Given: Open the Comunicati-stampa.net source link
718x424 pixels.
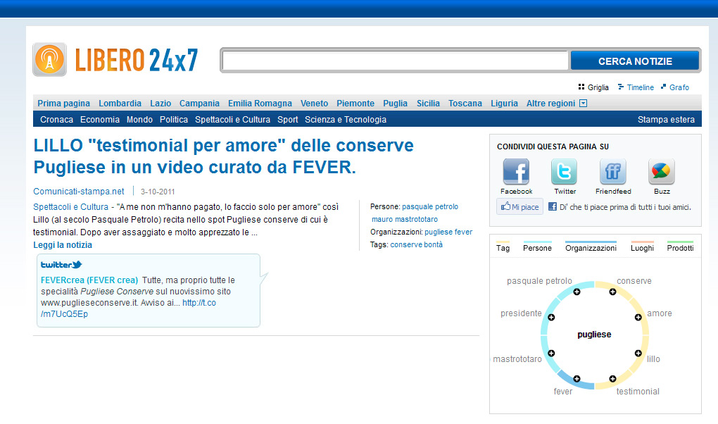Looking at the screenshot, I should [x=79, y=191].
